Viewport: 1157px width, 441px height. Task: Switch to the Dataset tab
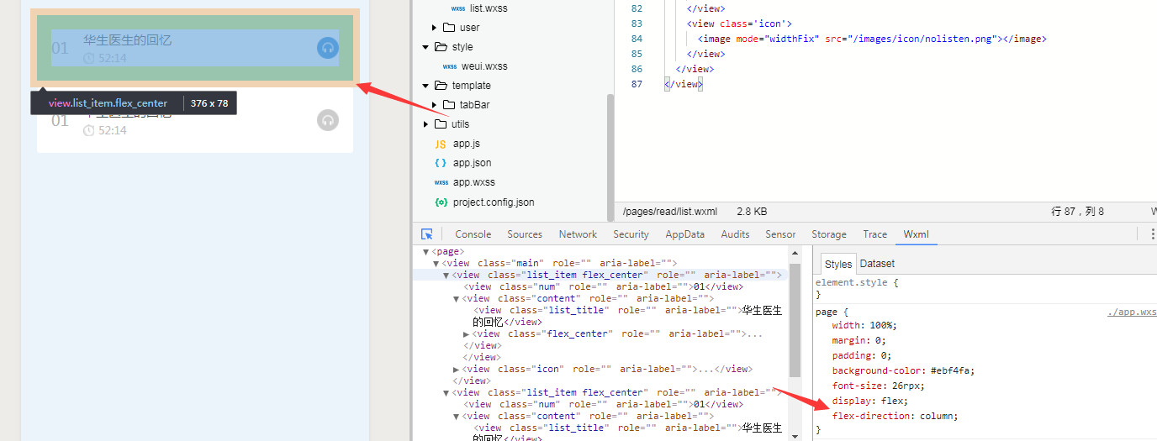pos(877,264)
